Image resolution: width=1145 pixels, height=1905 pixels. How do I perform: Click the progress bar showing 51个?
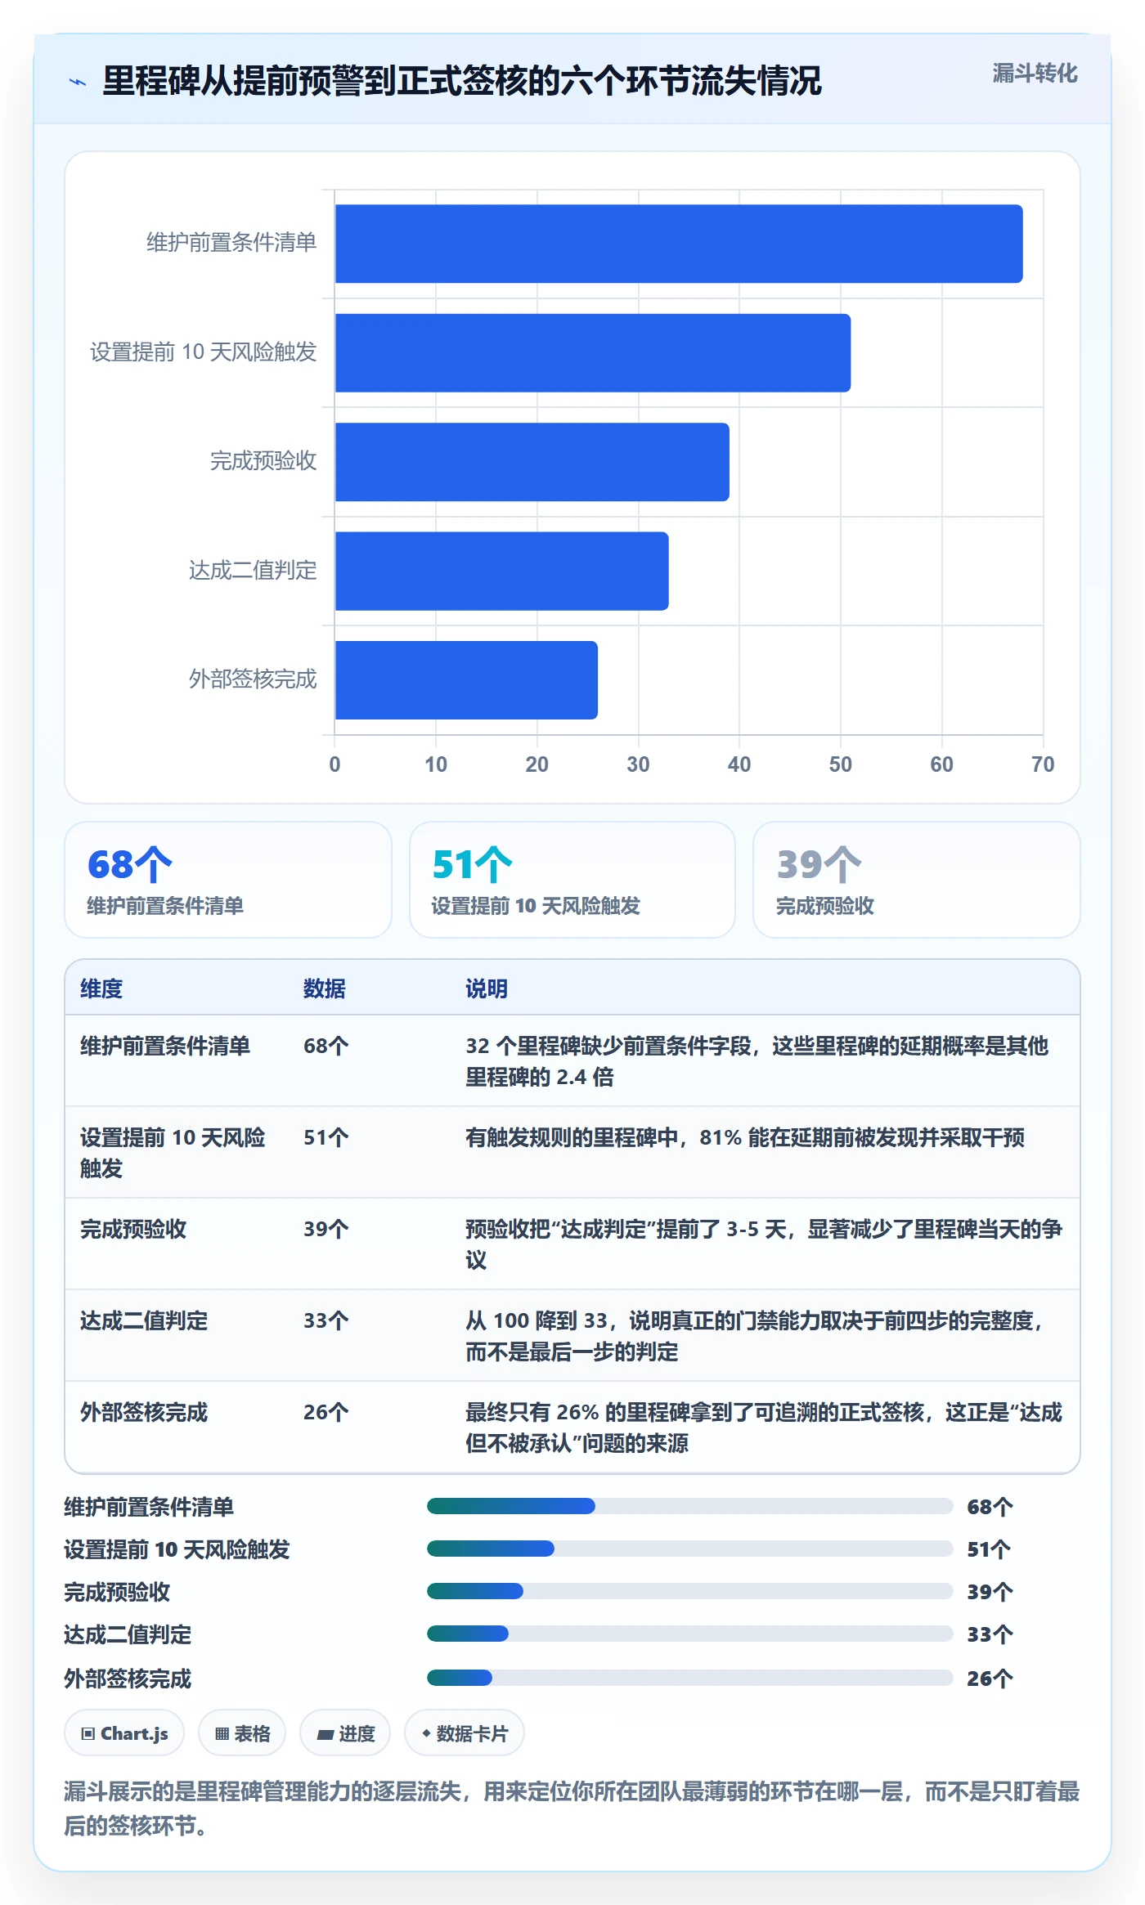(x=690, y=1549)
